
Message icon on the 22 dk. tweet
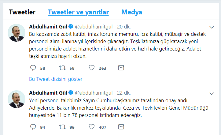pyautogui.click(x=121, y=127)
